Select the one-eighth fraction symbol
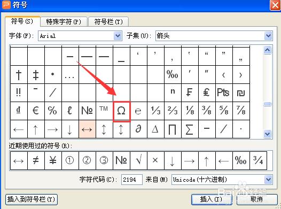This screenshot has height=209, width=281. (190, 111)
